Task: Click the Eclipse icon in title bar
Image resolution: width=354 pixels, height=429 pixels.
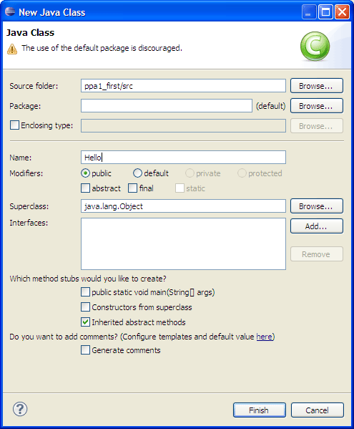Action: point(10,11)
